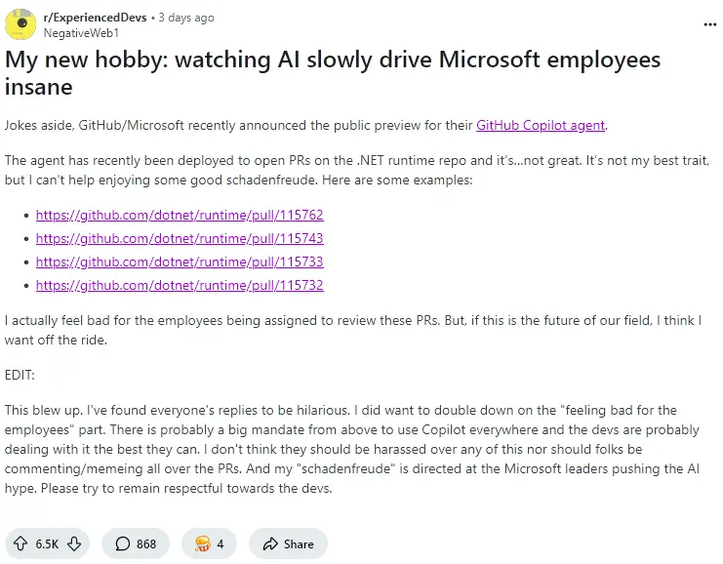View the 4 awards popcorn icon
Screen dimensions: 723x564
[202, 544]
